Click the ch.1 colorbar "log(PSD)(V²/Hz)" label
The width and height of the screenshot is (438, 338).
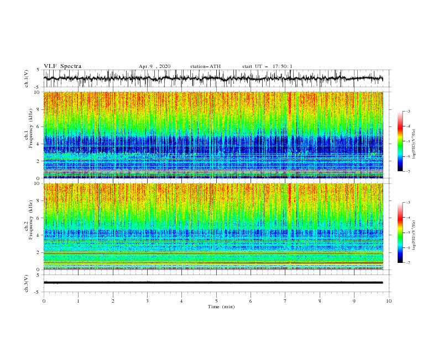[414, 144]
